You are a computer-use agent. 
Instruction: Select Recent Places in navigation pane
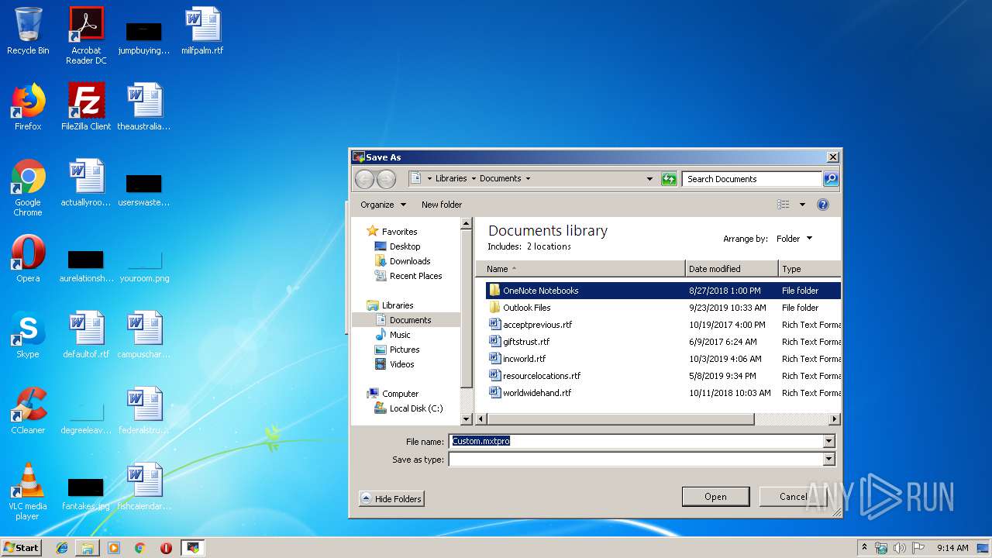415,276
